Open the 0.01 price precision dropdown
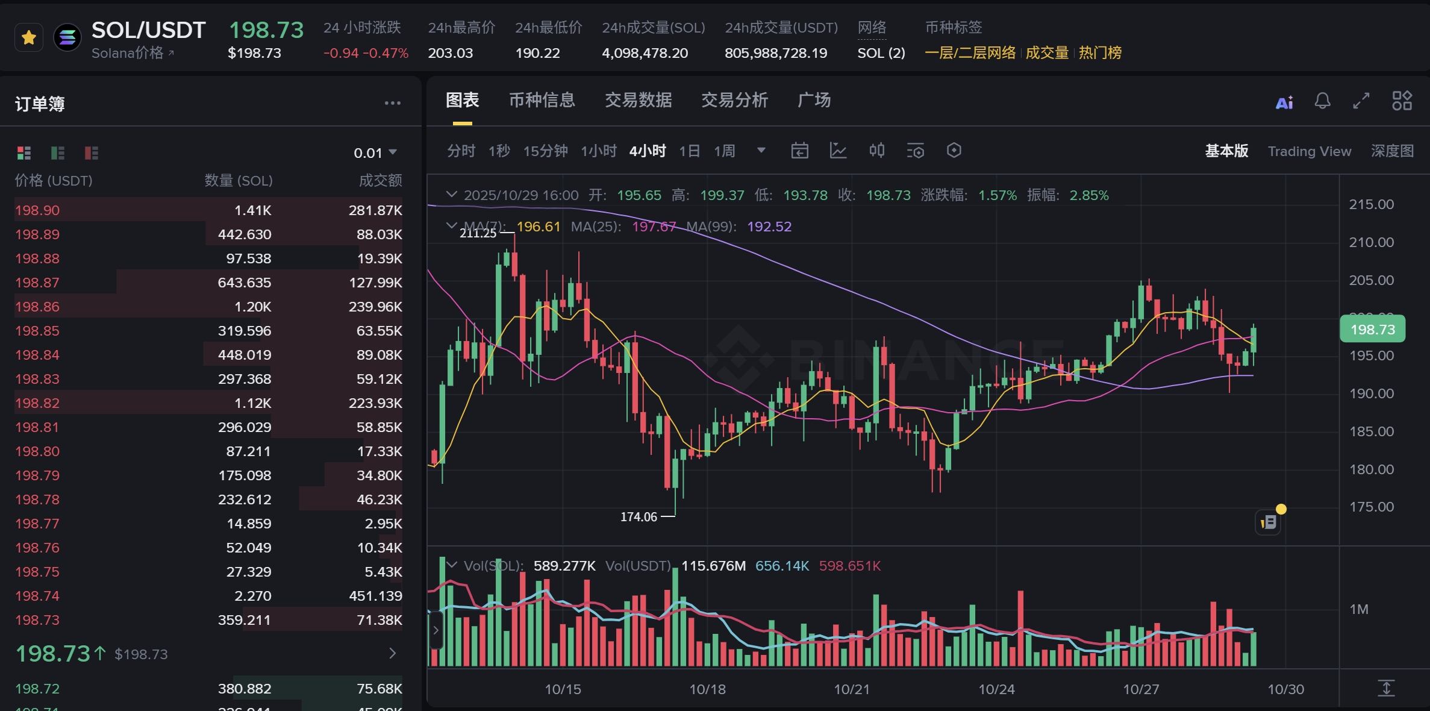Image resolution: width=1430 pixels, height=711 pixels. 375,153
